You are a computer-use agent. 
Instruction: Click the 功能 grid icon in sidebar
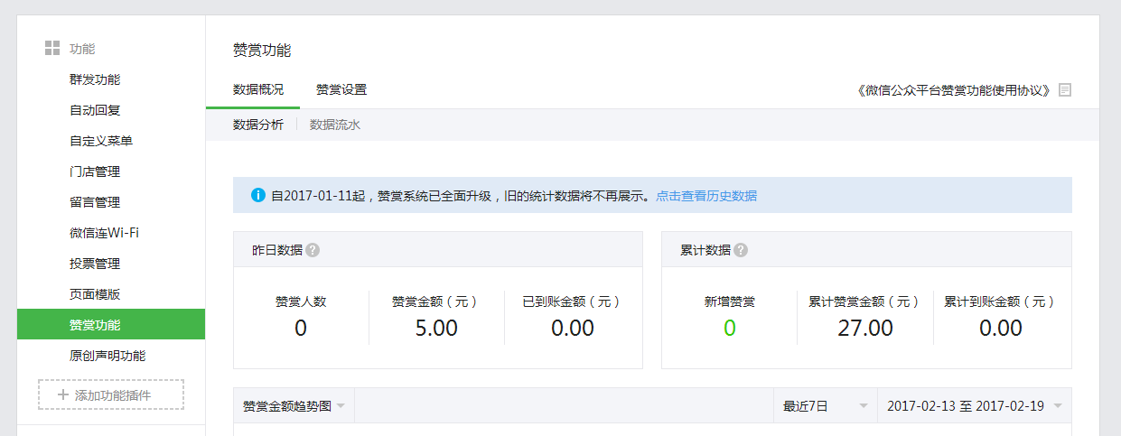click(52, 49)
